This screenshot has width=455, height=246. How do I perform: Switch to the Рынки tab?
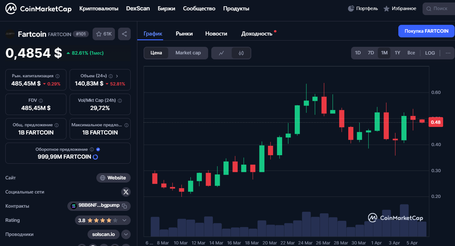184,34
